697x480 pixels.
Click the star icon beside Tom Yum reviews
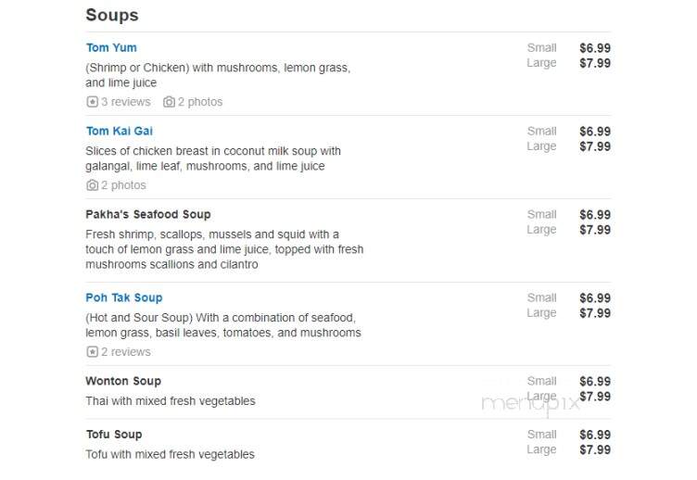click(92, 102)
